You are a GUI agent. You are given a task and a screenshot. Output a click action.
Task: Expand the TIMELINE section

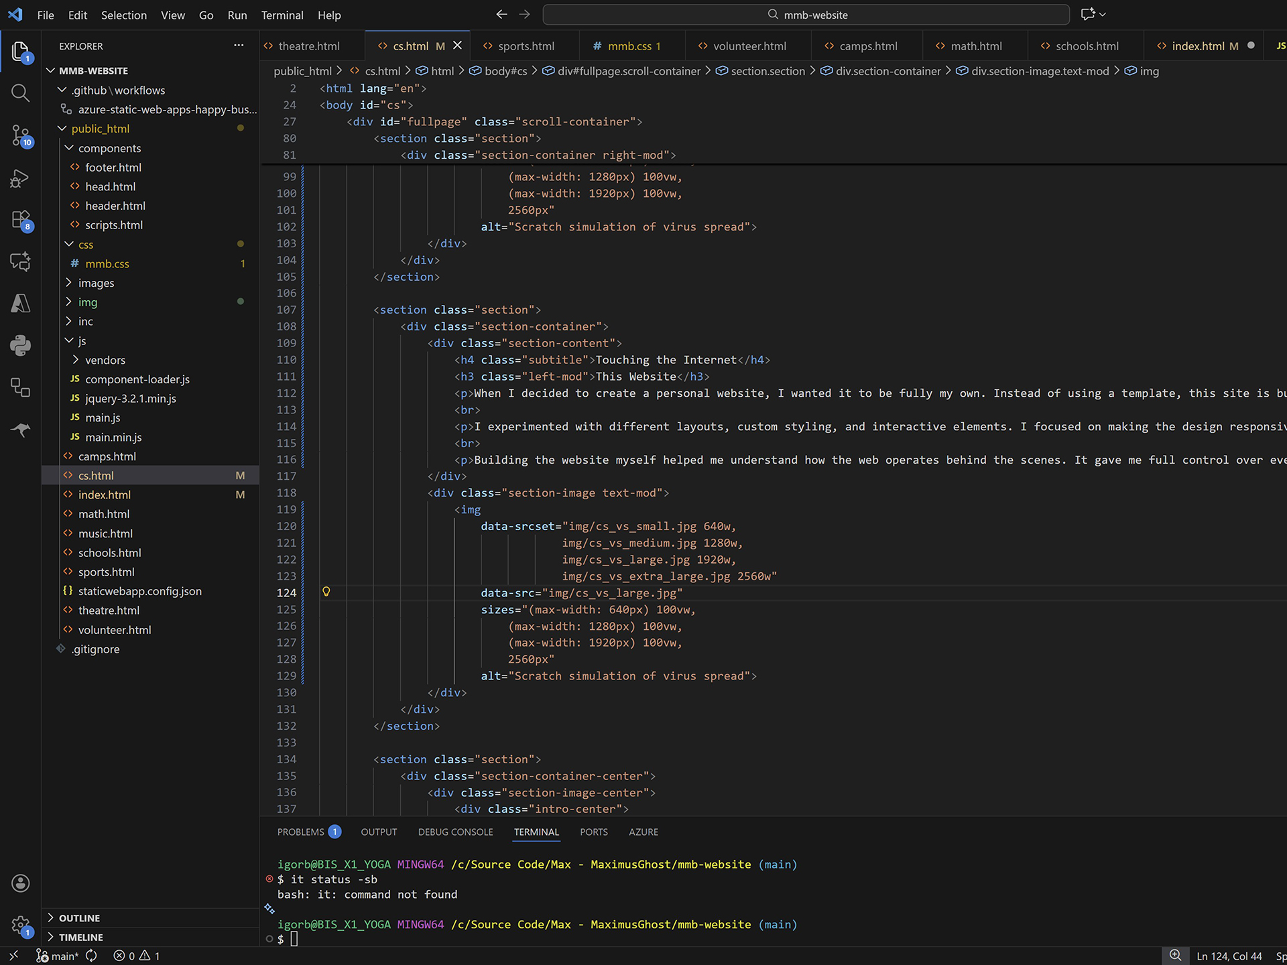80,937
